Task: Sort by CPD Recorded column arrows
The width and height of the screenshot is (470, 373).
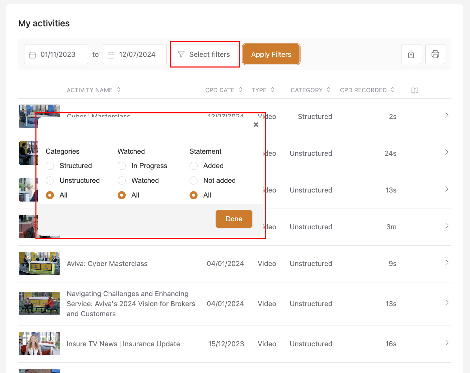Action: click(x=393, y=90)
